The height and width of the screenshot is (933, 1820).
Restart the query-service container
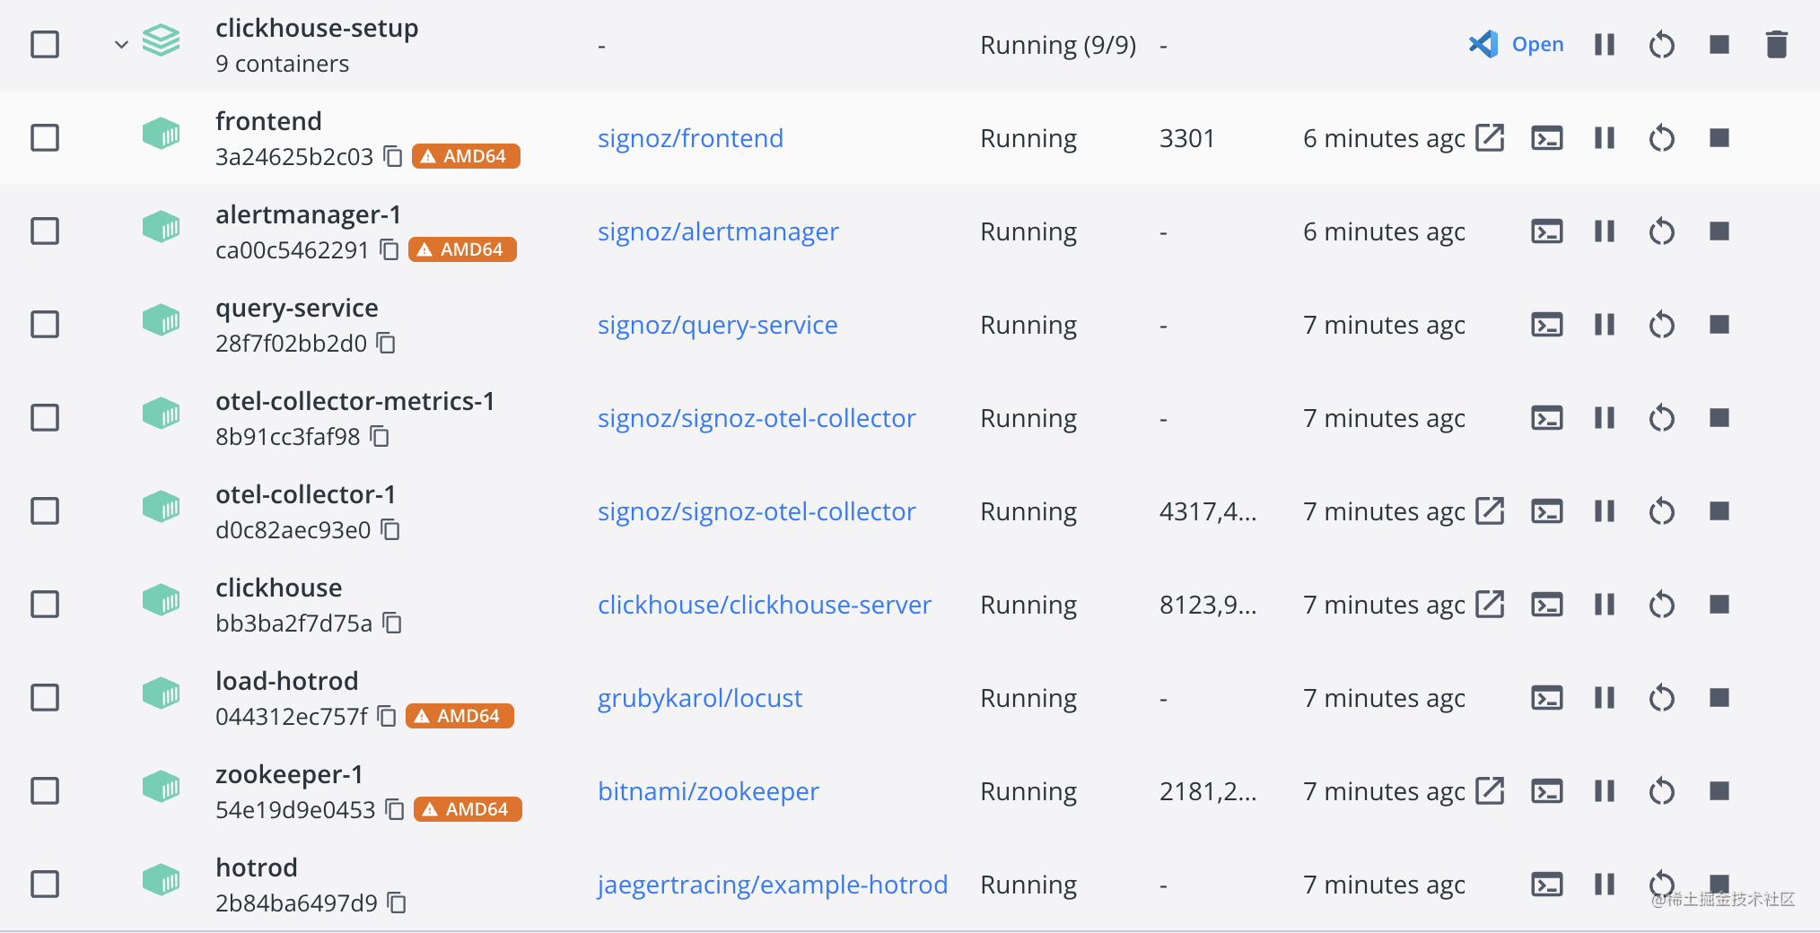(1661, 325)
